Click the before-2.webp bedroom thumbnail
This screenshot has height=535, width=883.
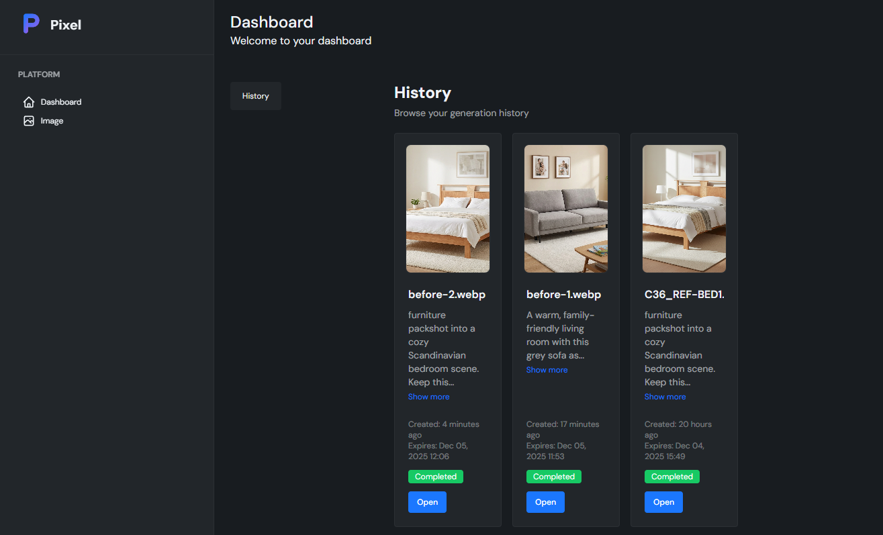point(447,208)
